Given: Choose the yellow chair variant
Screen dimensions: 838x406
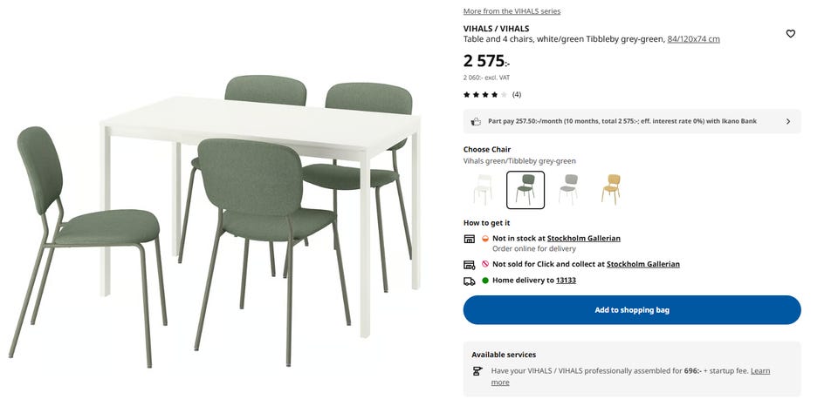Looking at the screenshot, I should [611, 189].
